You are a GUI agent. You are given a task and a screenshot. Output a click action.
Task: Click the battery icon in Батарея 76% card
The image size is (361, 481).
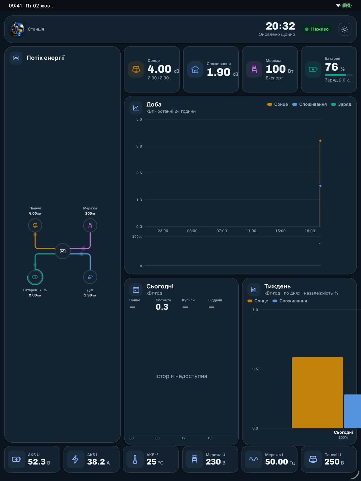point(313,69)
